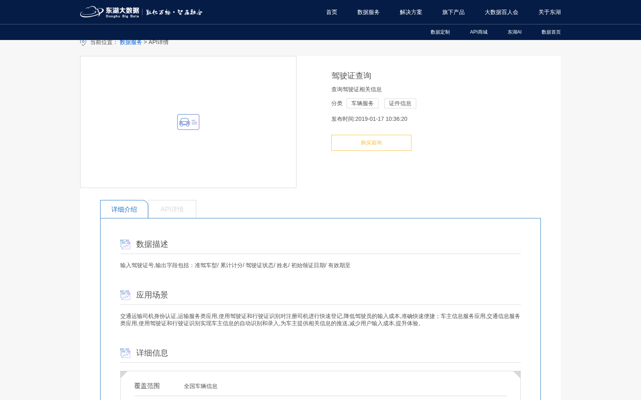Click the 数据服务 breadcrumb link

coord(131,42)
